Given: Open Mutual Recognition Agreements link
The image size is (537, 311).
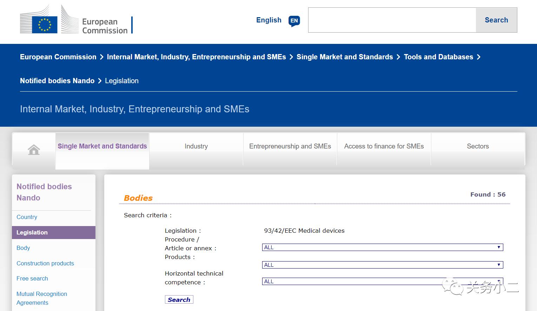Looking at the screenshot, I should pos(41,298).
